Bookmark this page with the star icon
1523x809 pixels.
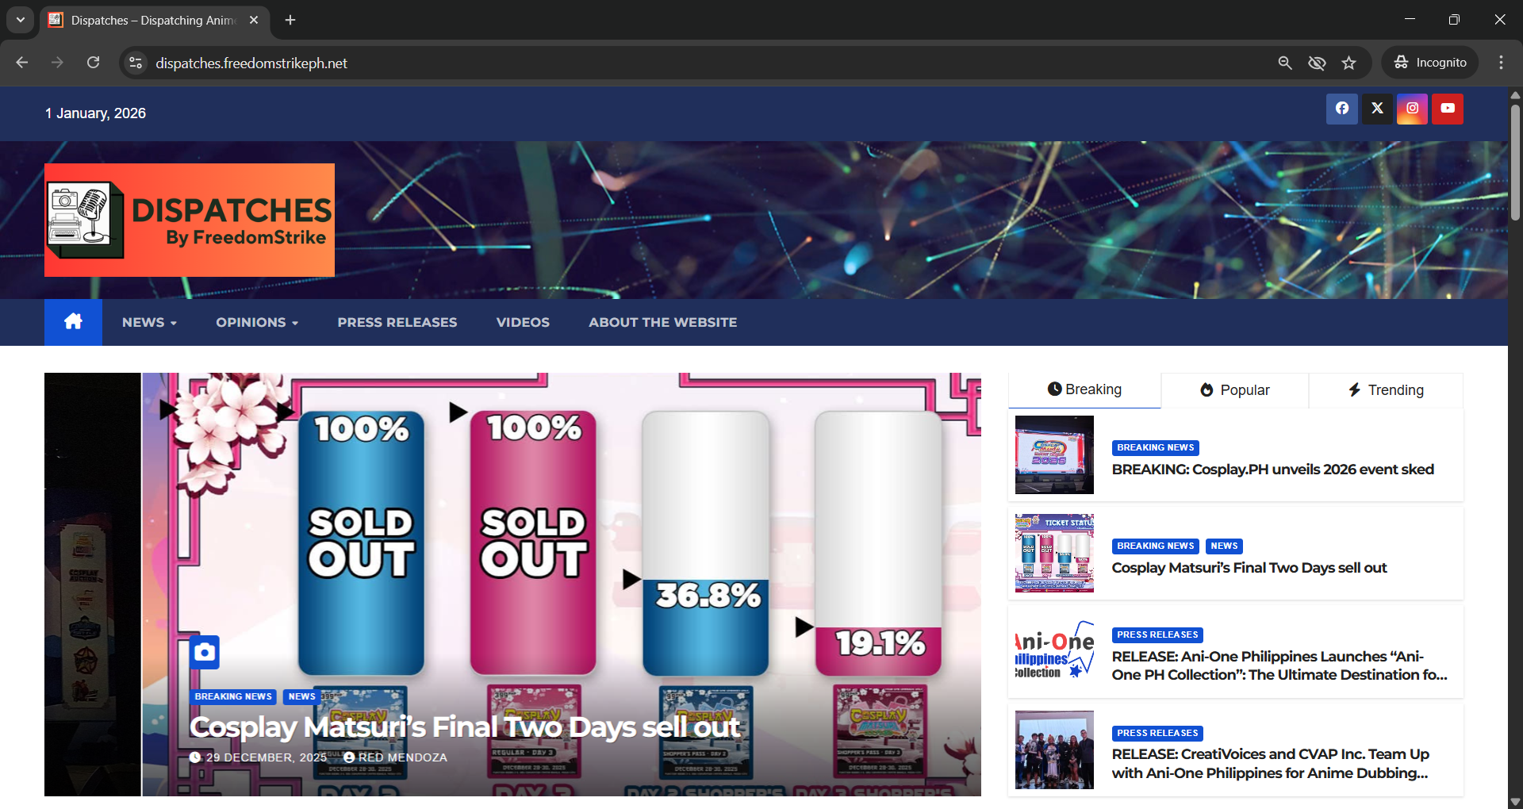(1349, 63)
